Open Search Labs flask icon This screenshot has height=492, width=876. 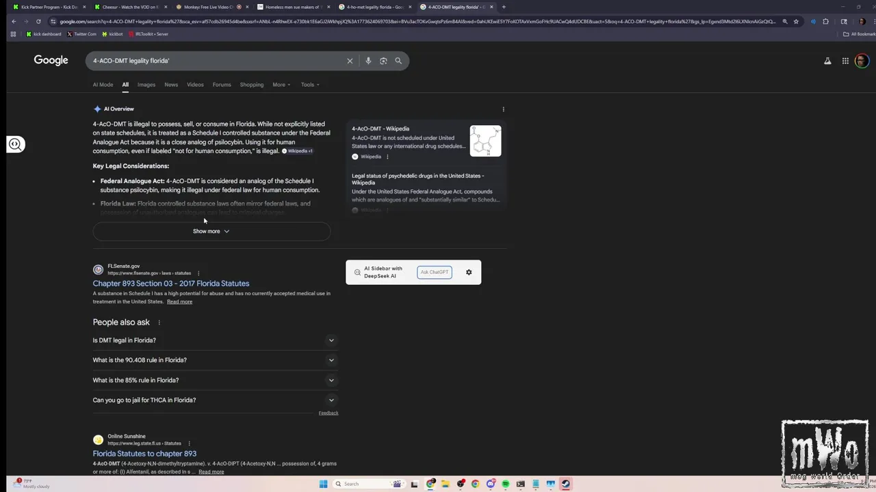(x=827, y=61)
